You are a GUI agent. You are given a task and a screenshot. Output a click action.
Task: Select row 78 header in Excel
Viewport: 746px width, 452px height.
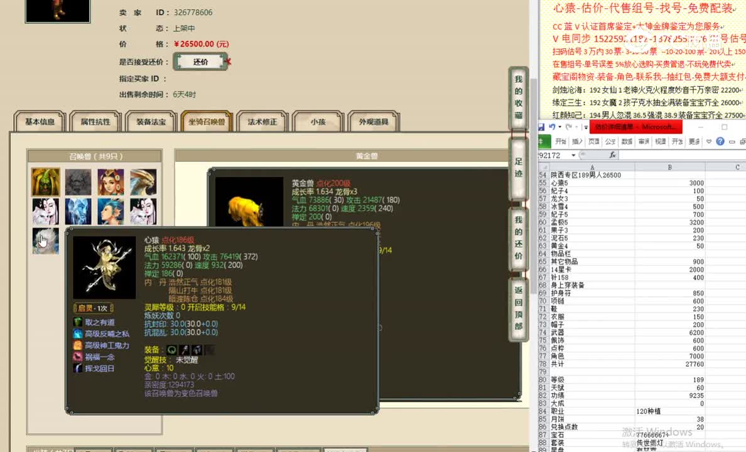(543, 364)
